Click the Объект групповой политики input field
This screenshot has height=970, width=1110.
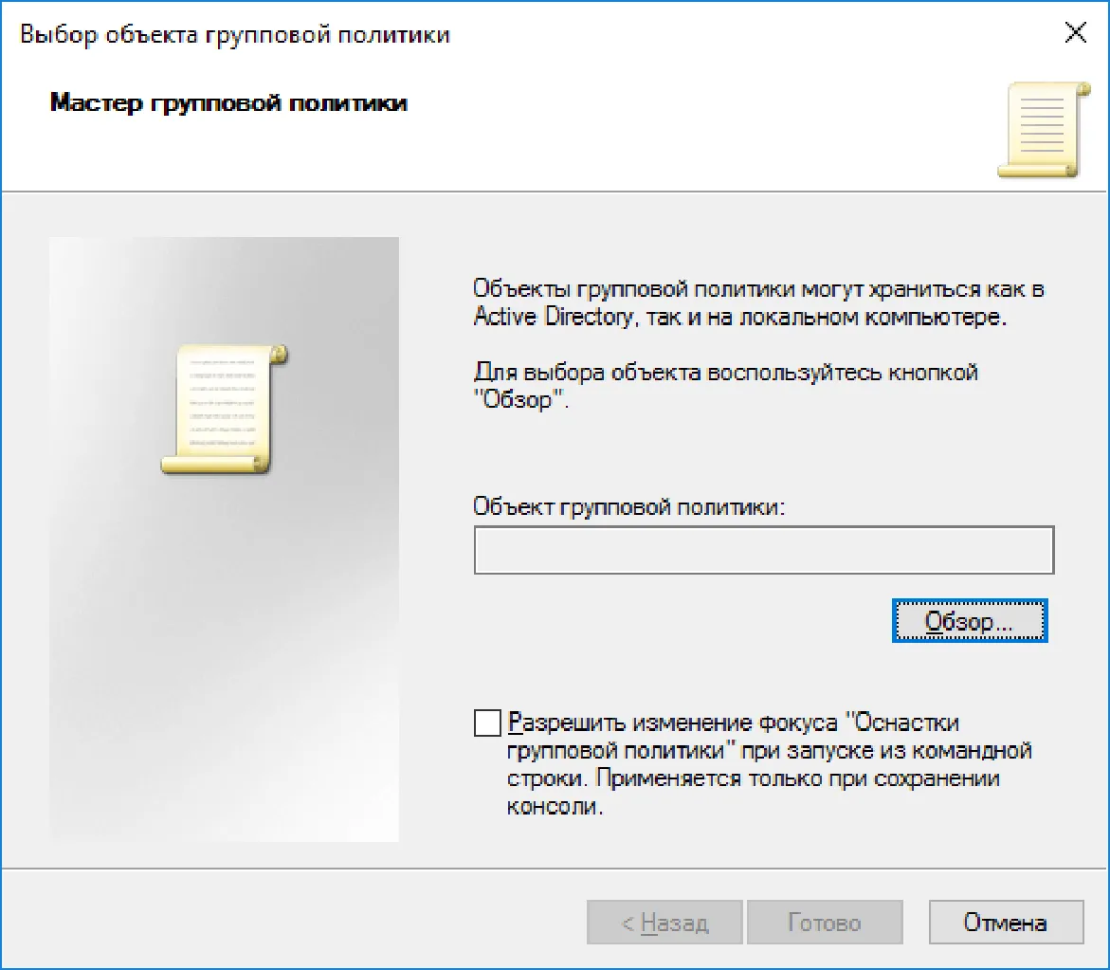764,549
